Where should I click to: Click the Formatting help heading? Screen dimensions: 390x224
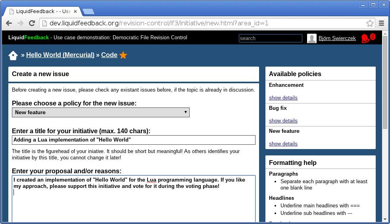pos(292,163)
